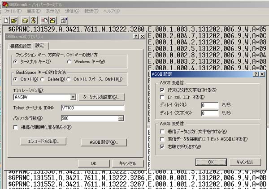Screen dimensions: 269x189
Task: Click the New connection toolbar icon
Action: [6, 21]
